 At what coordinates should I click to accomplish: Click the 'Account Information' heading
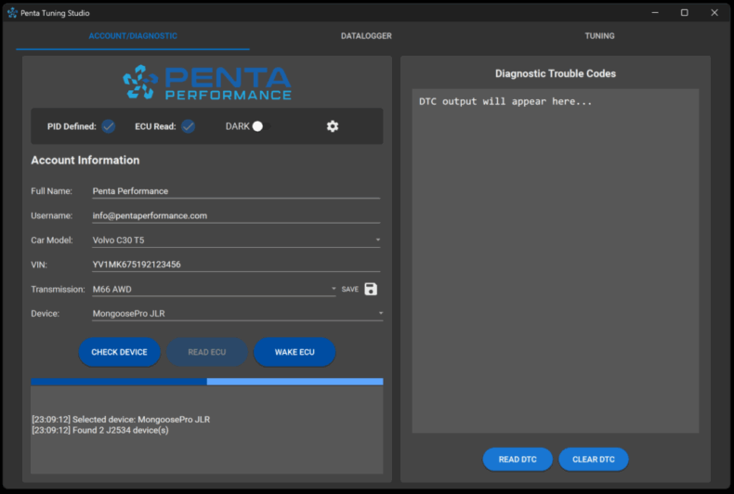(85, 160)
